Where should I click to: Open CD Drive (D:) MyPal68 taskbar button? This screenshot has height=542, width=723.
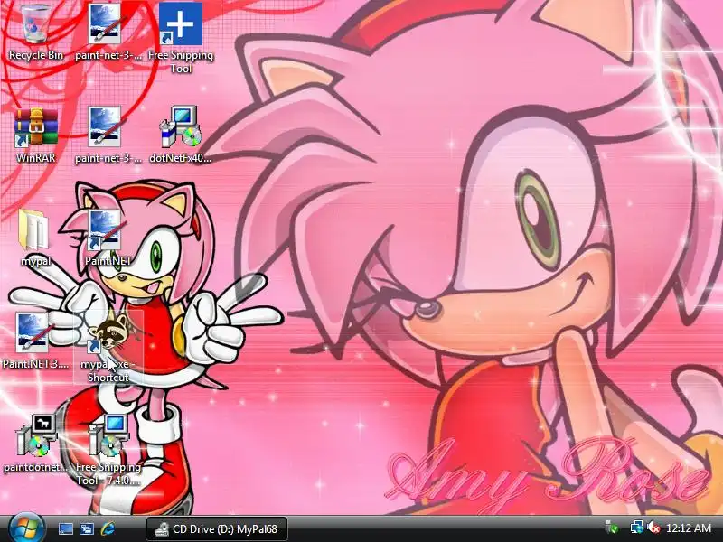pyautogui.click(x=217, y=528)
